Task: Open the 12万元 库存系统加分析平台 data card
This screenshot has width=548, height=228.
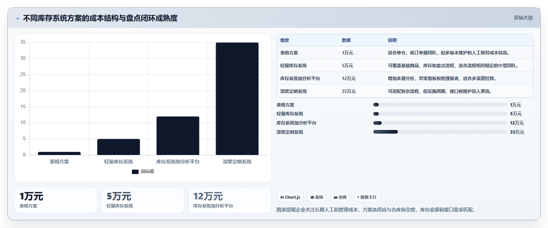Action: click(230, 200)
